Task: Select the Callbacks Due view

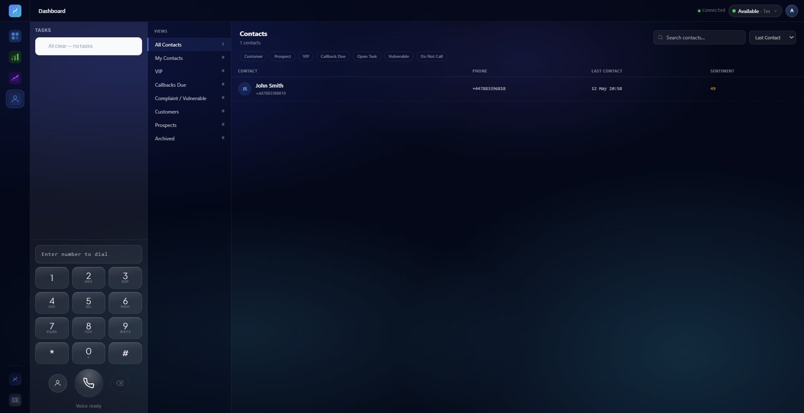Action: [189, 85]
